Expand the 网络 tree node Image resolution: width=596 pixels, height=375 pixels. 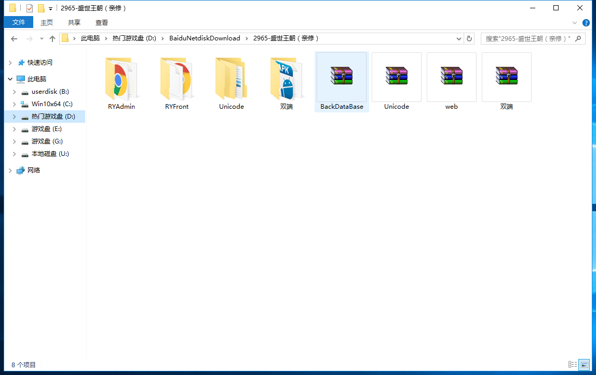[10, 170]
